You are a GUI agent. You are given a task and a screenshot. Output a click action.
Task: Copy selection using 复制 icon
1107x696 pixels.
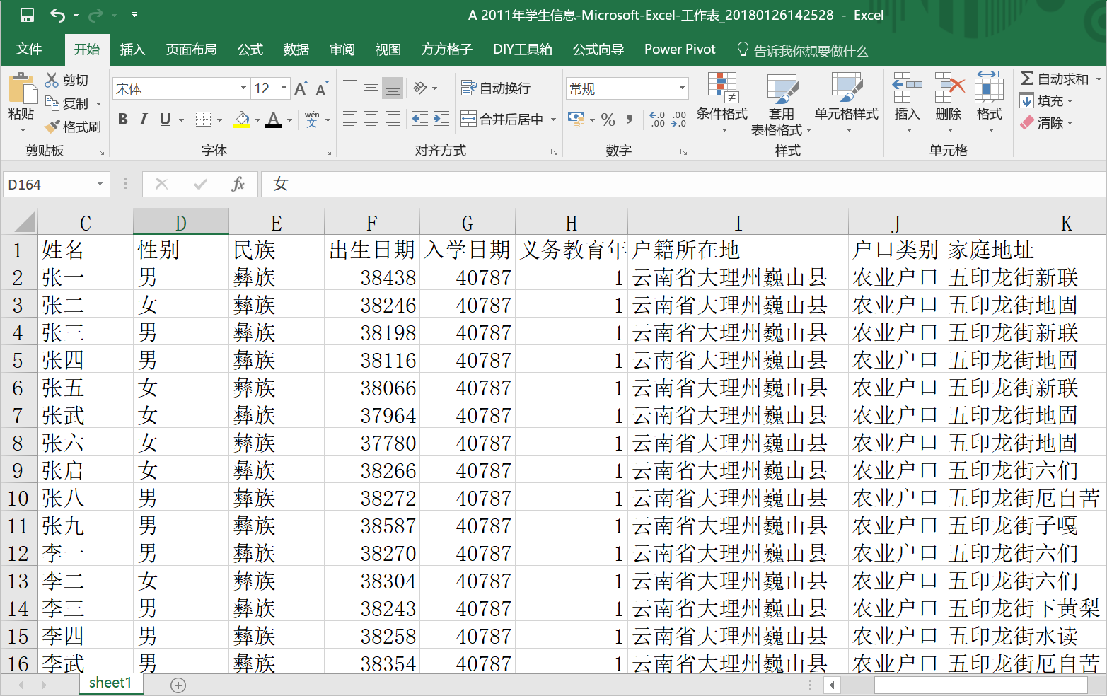point(52,103)
